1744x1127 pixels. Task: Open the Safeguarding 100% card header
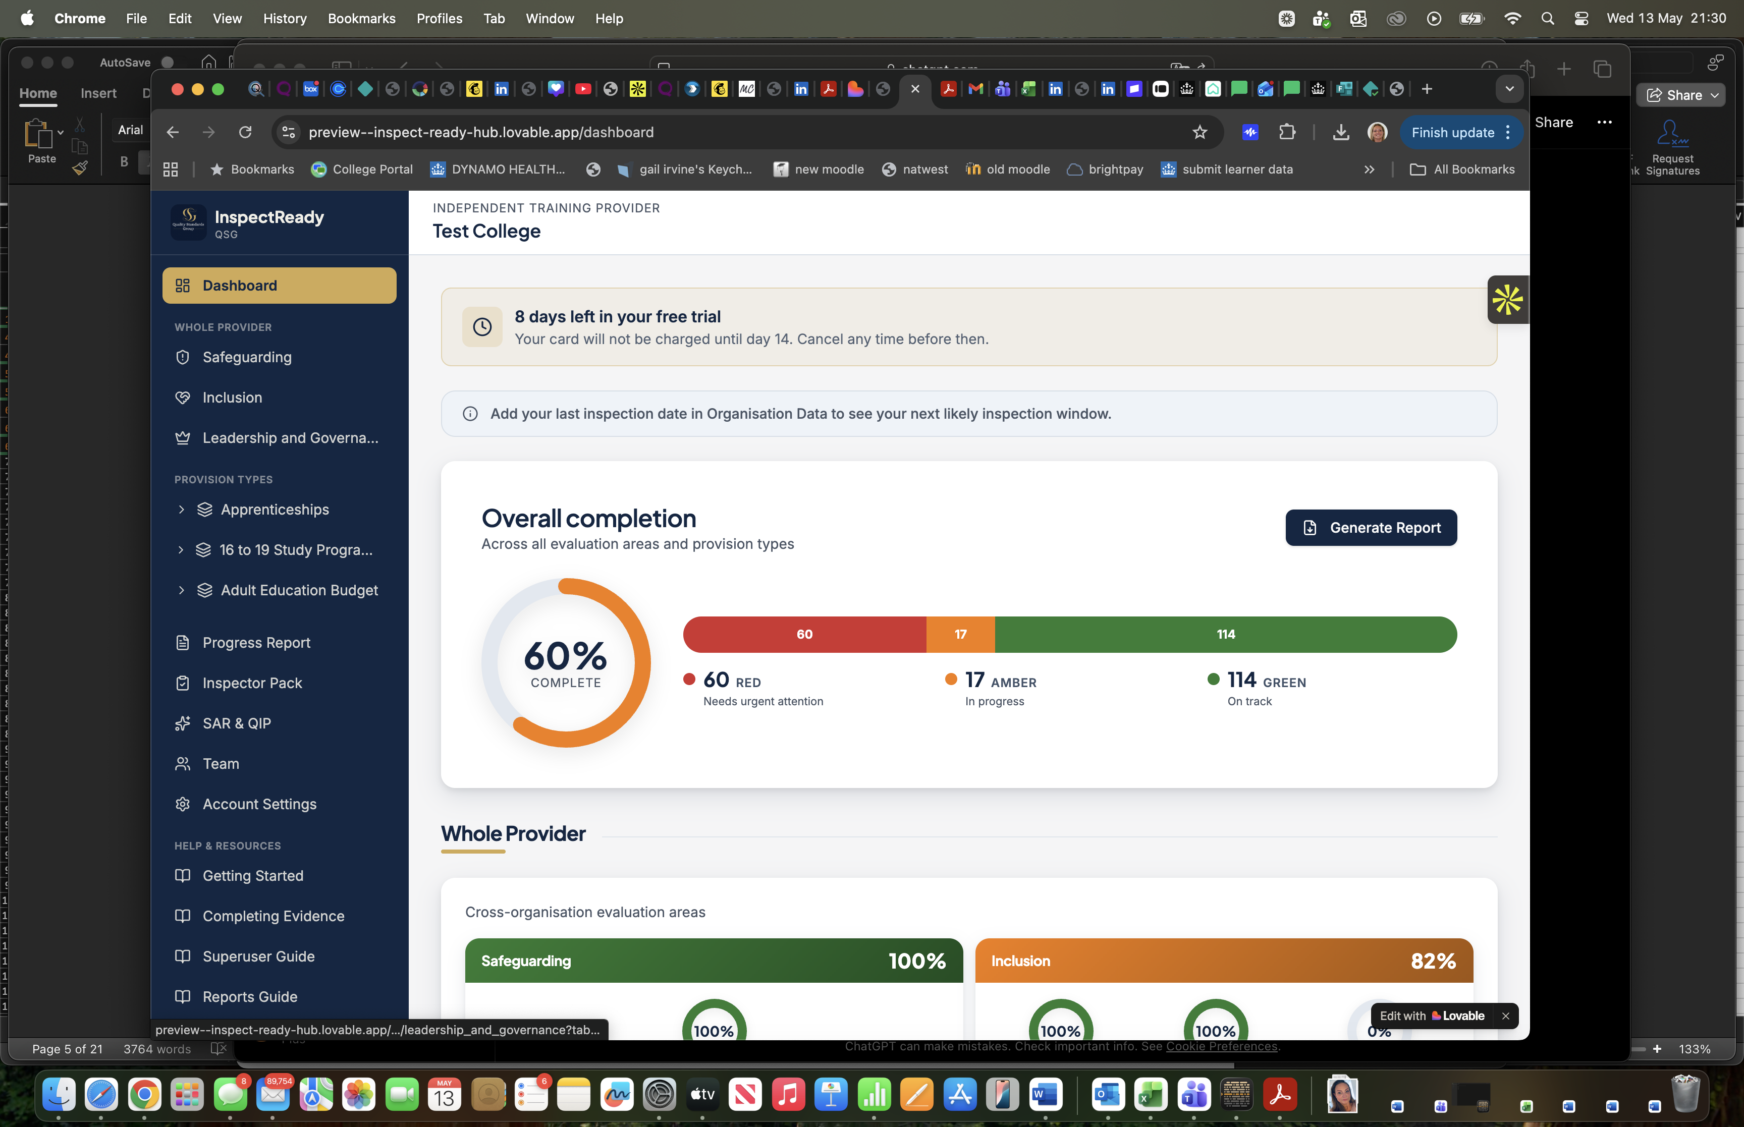pyautogui.click(x=714, y=960)
